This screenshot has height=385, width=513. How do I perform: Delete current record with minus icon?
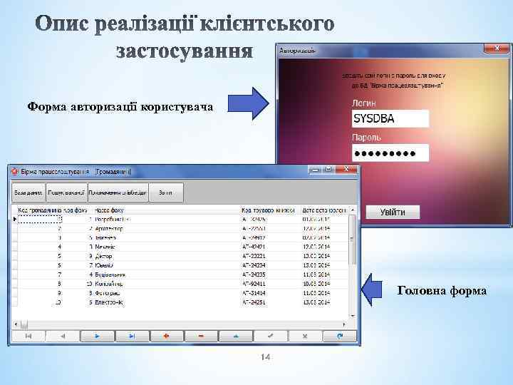[x=201, y=336]
